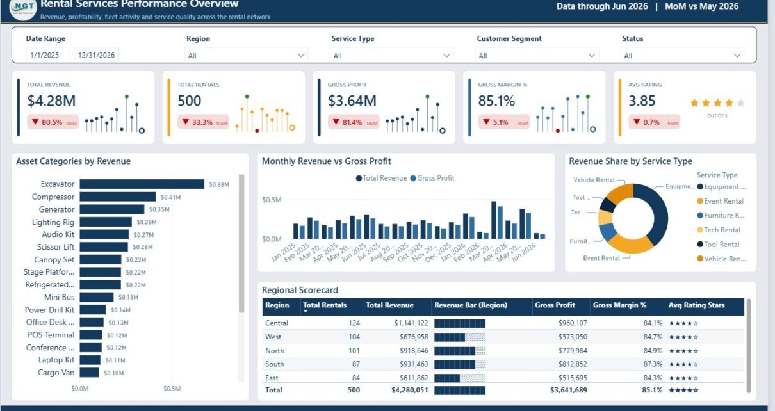Viewport: 775px width, 411px height.
Task: Click the end date field 12/31/2026
Action: (x=97, y=56)
